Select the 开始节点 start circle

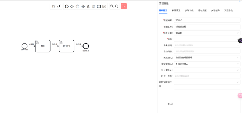[x=25, y=46]
